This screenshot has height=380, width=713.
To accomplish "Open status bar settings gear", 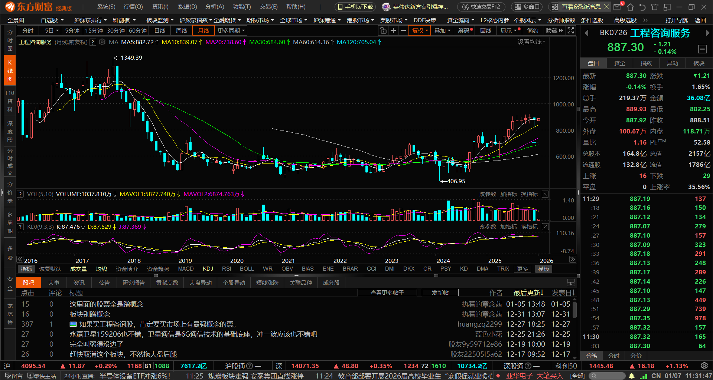I will pos(704,366).
